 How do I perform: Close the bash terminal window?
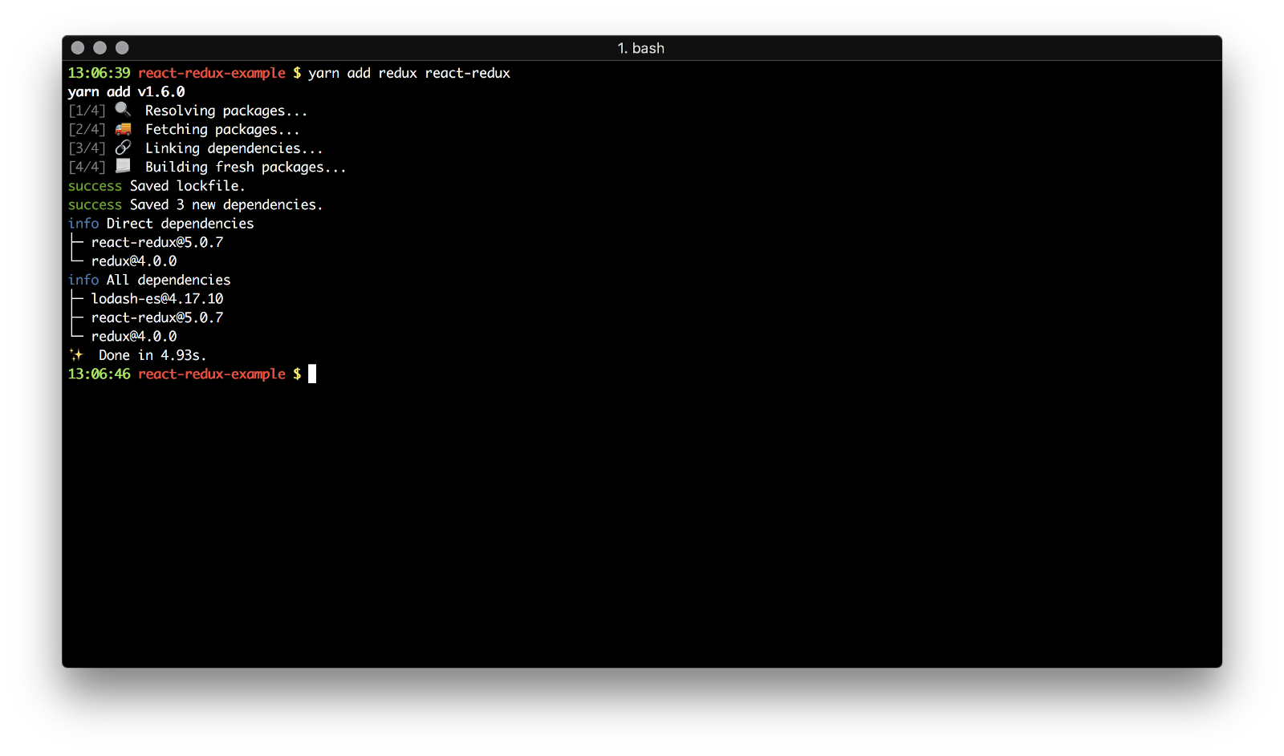click(78, 48)
